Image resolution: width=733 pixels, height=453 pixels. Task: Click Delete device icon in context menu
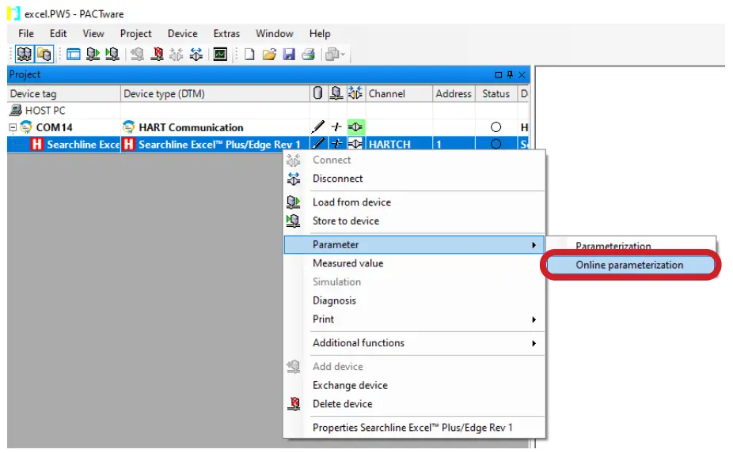[x=294, y=404]
